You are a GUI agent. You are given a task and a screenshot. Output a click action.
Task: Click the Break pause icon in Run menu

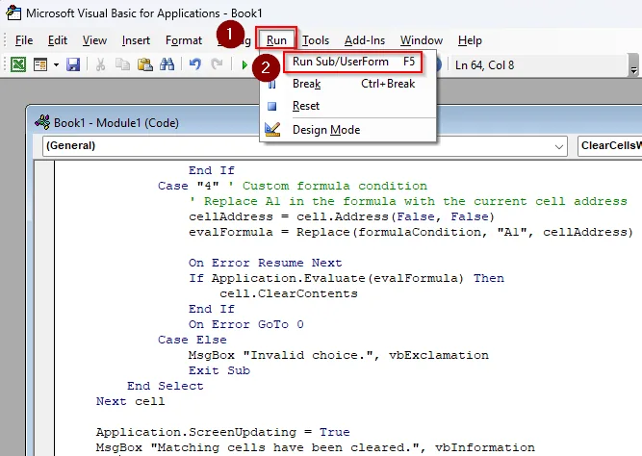tap(271, 84)
